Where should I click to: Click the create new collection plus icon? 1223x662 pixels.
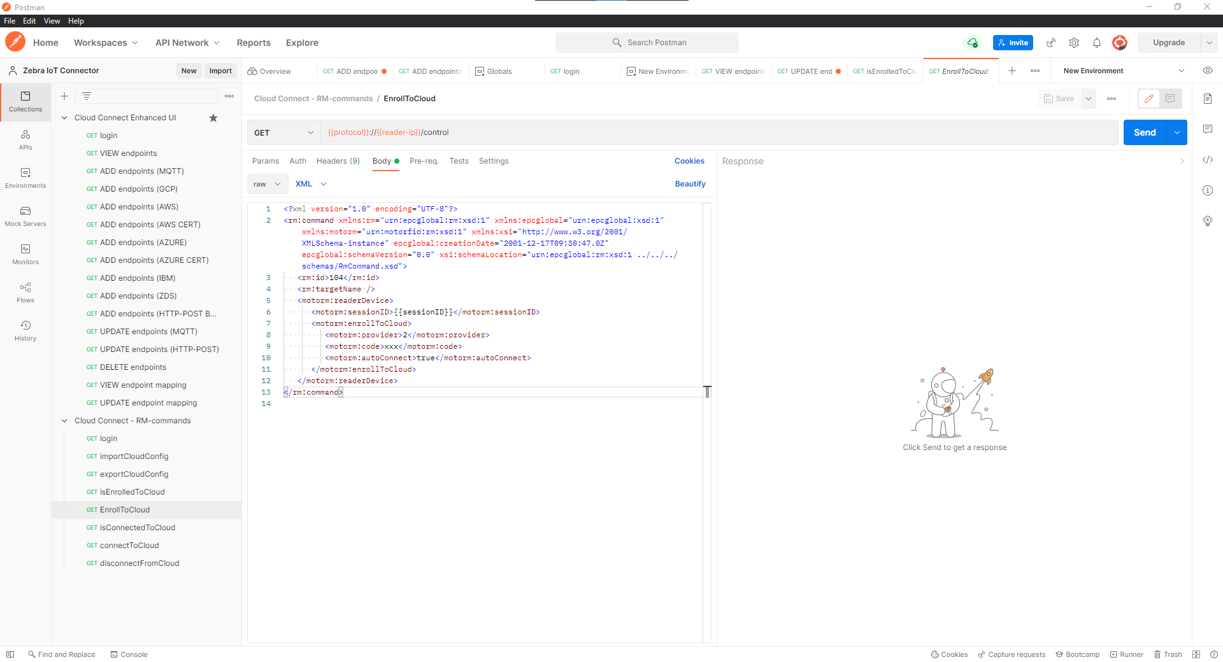64,96
